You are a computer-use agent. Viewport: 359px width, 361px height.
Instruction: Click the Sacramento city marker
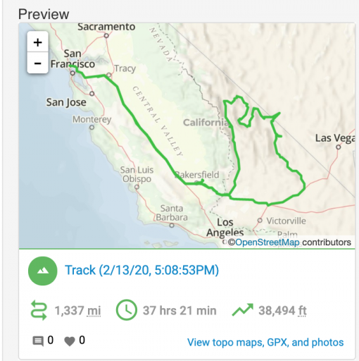pos(106,36)
